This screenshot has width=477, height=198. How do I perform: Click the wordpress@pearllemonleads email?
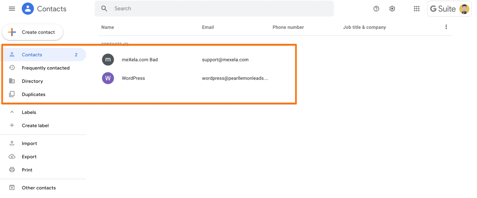coord(235,78)
